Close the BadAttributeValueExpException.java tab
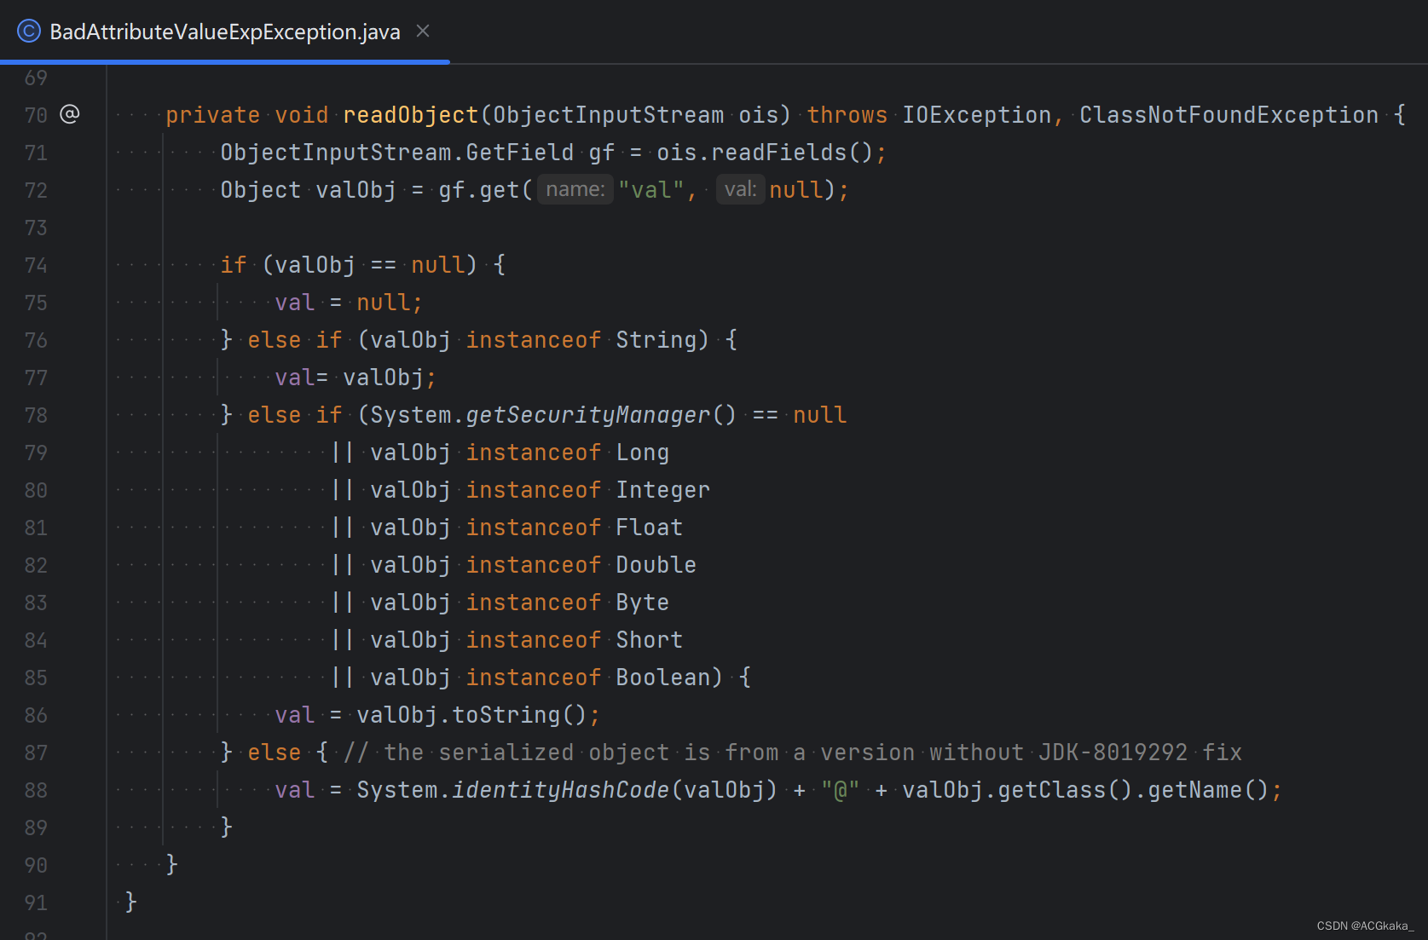Image resolution: width=1428 pixels, height=940 pixels. [423, 32]
